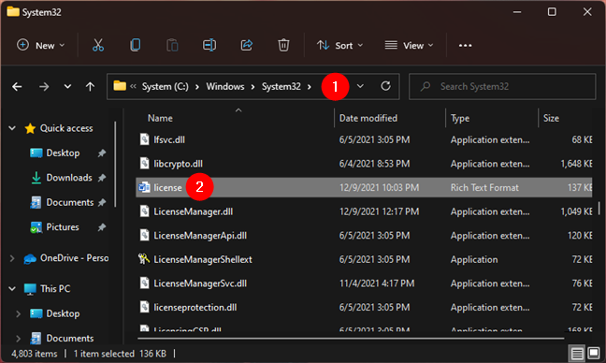This screenshot has width=606, height=363.
Task: Click the Paste clipboard icon
Action: pyautogui.click(x=172, y=45)
